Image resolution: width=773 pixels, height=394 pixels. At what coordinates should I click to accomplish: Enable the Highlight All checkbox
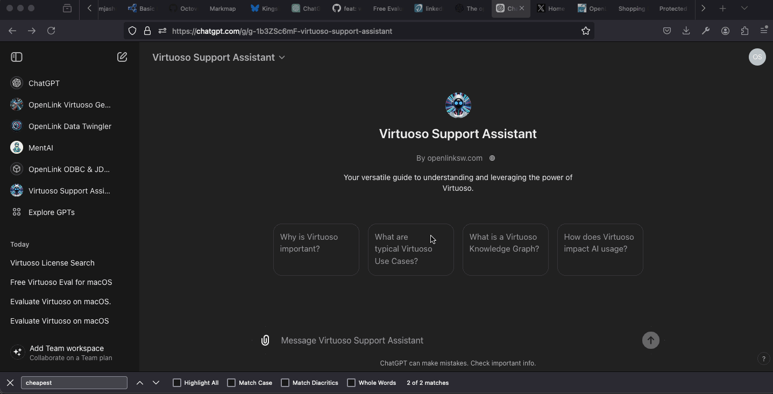pos(177,383)
